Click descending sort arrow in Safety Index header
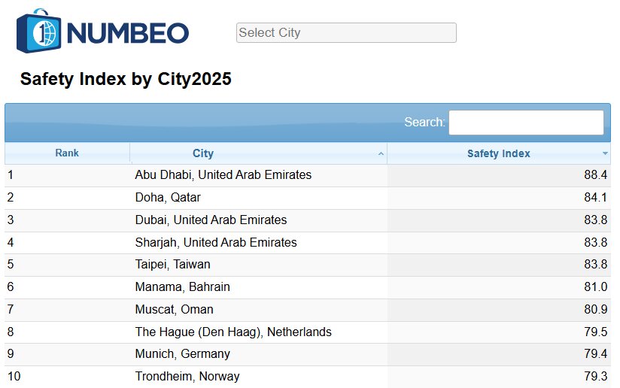The width and height of the screenshot is (620, 388). point(605,153)
